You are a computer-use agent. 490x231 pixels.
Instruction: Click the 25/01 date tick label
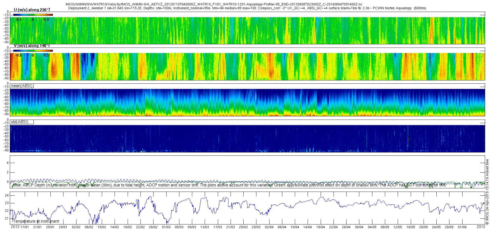point(50,227)
